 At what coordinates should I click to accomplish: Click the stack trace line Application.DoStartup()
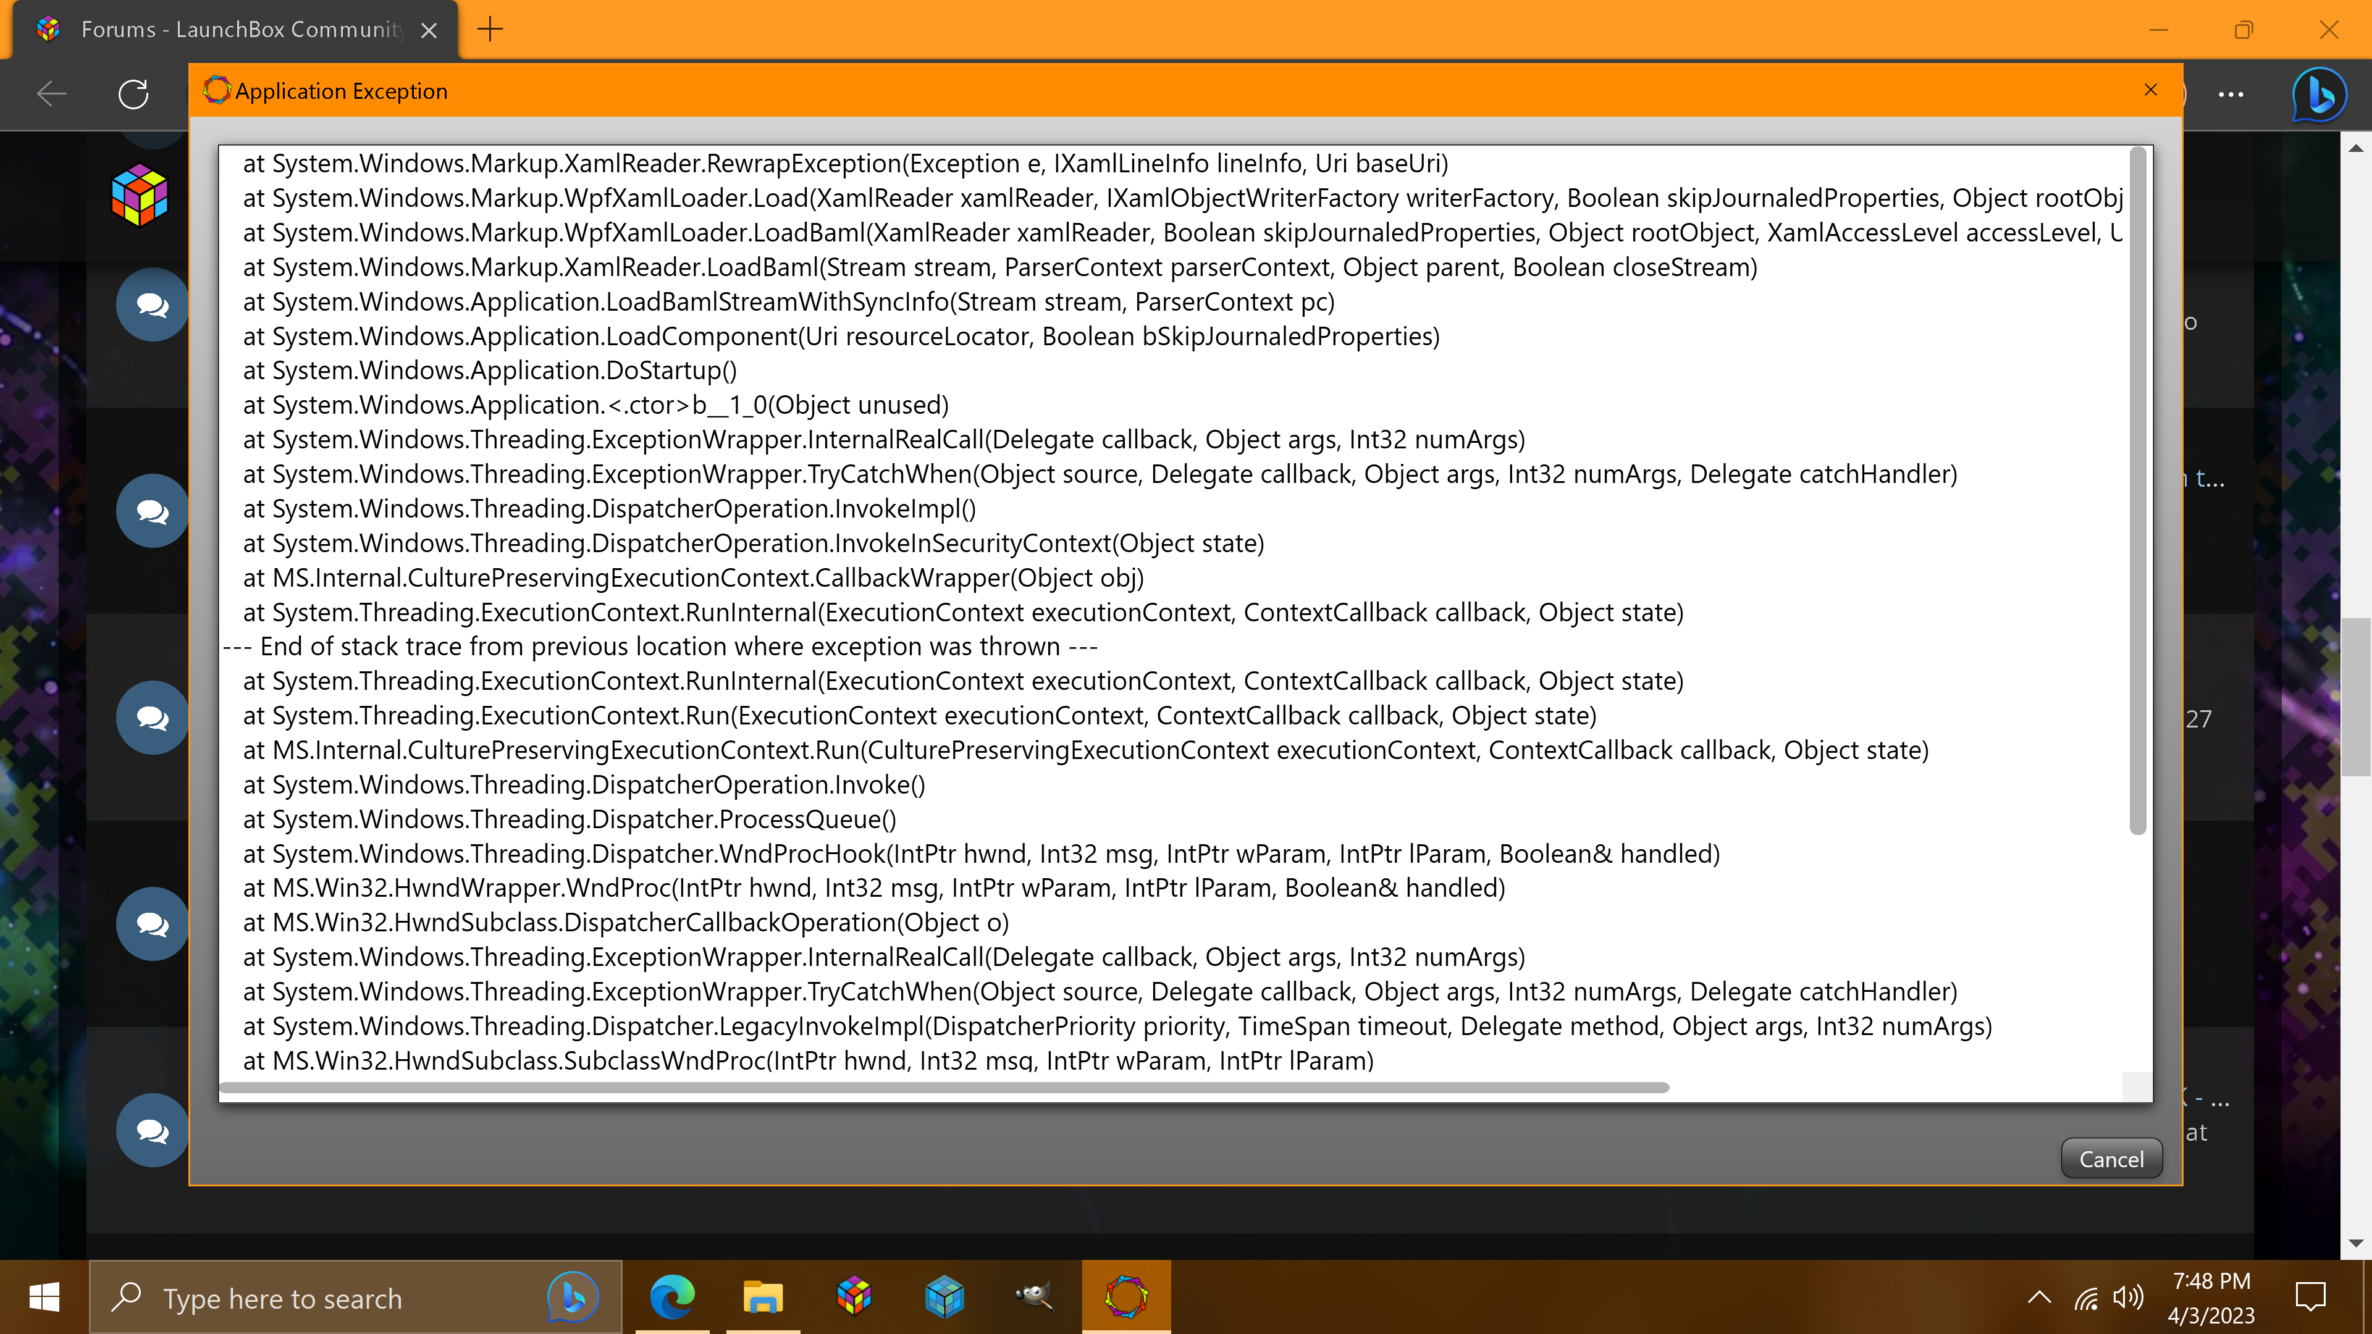tap(490, 370)
